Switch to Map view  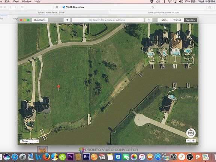click(164, 20)
